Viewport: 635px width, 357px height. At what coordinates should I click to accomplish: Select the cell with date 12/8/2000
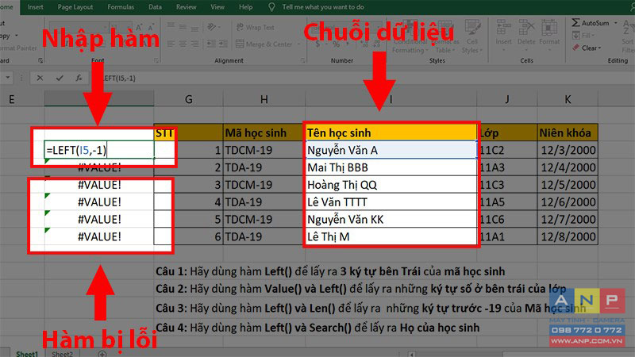click(x=568, y=236)
